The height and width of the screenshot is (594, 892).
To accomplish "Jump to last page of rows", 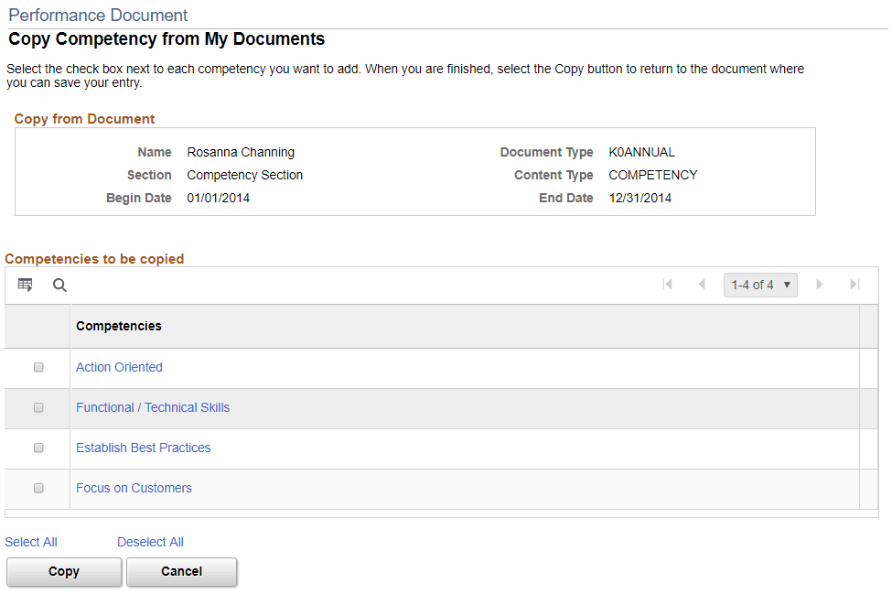I will 854,285.
